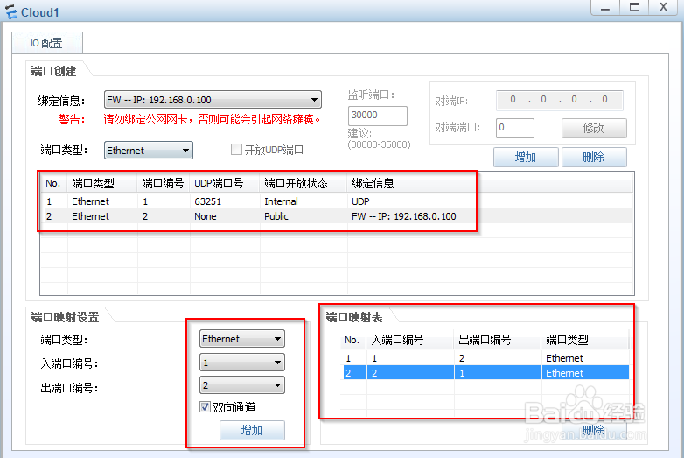Minimize the Cloud1 window
Image resolution: width=684 pixels, height=458 pixels.
point(605,8)
